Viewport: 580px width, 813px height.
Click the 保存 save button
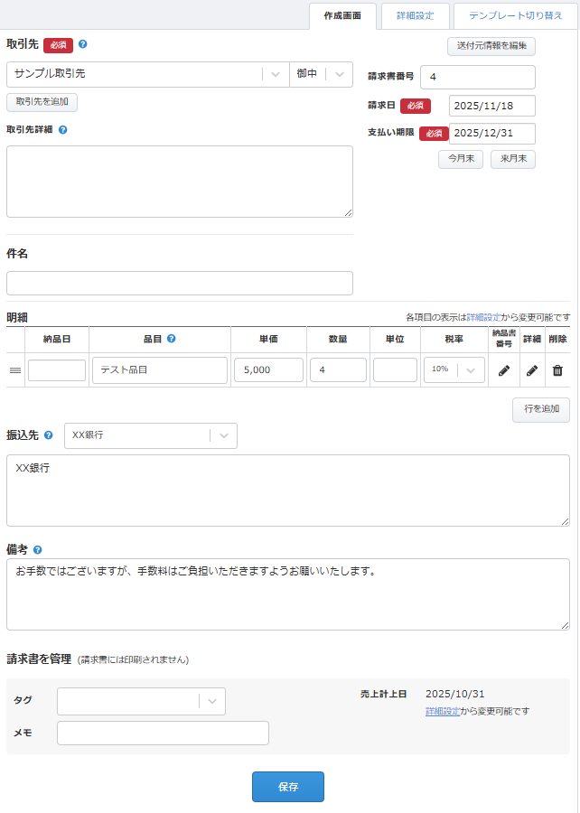[x=287, y=787]
